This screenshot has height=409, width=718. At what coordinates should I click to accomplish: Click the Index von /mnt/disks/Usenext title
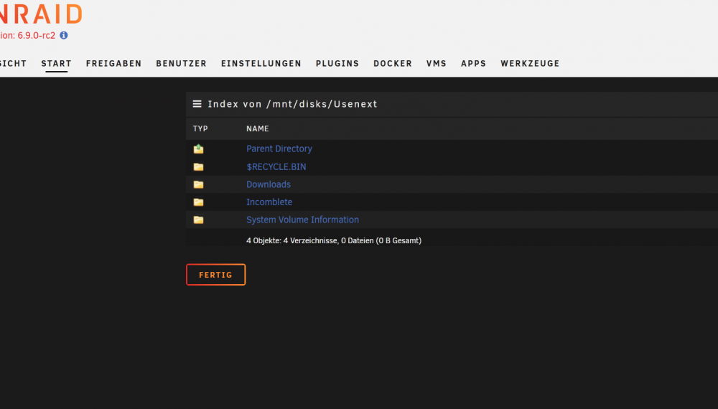[293, 104]
